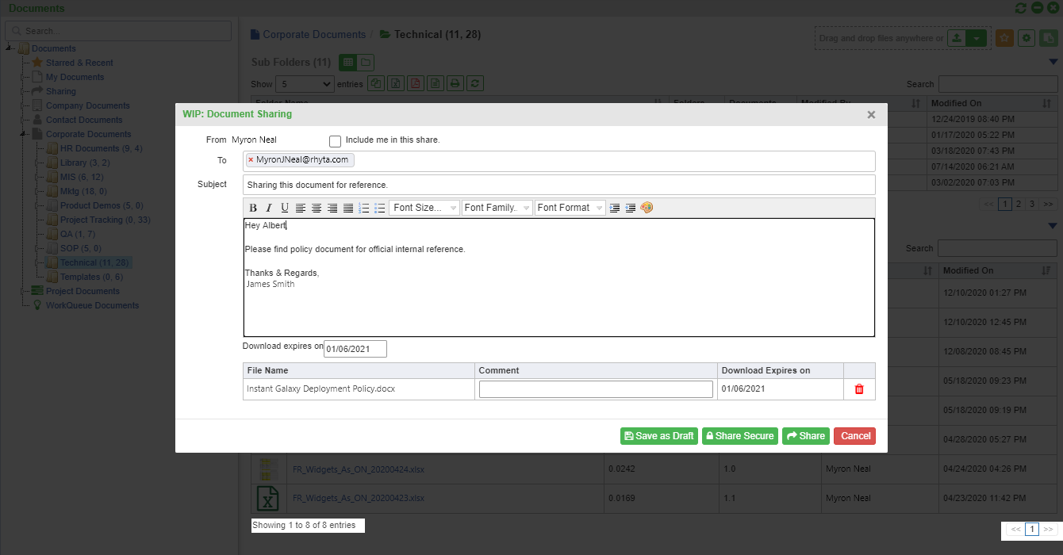
Task: Open My Documents in sidebar
Action: [x=75, y=77]
